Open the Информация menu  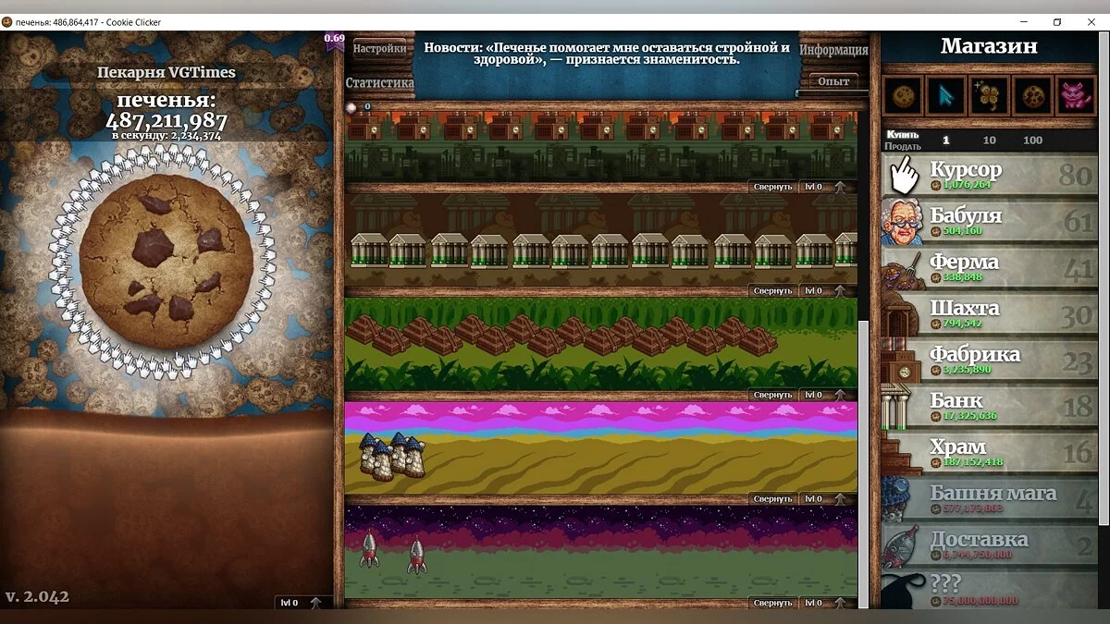833,50
